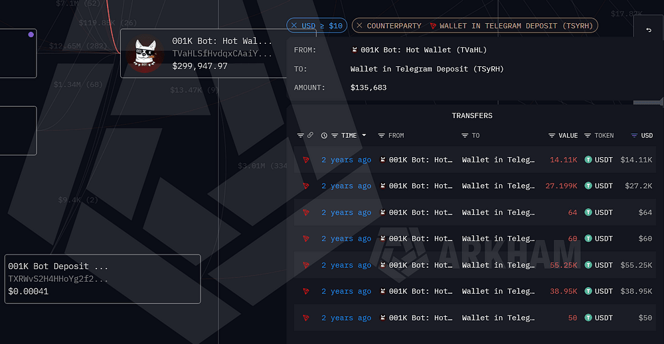This screenshot has width=664, height=344.
Task: Click the $299,947.97 wallet balance
Action: point(200,66)
